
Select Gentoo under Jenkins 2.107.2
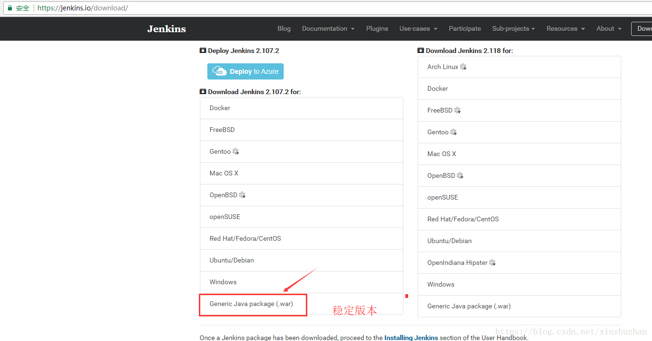tap(302, 152)
